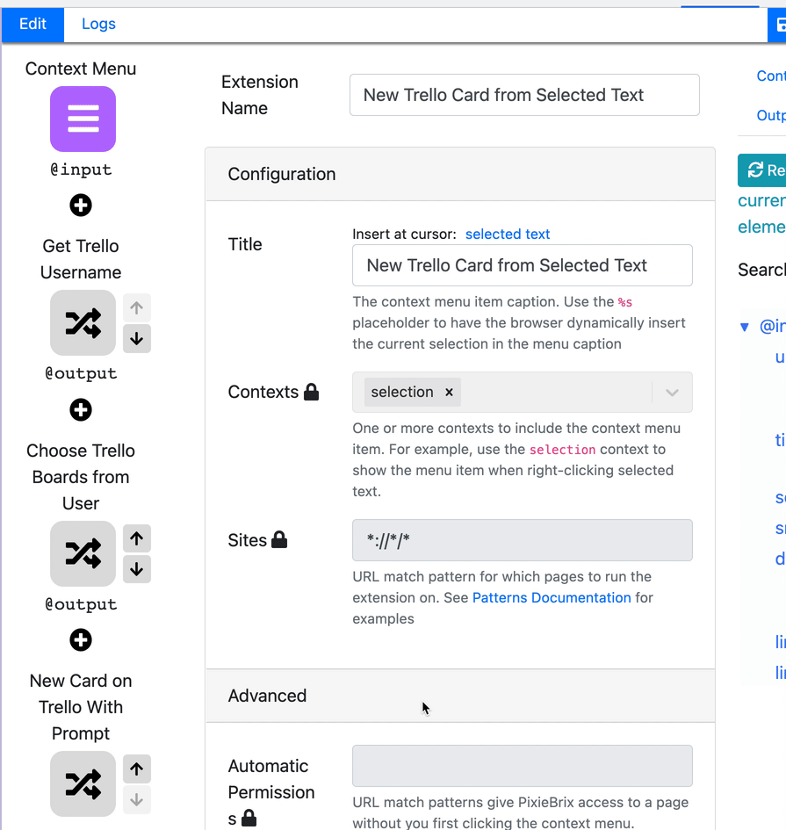The width and height of the screenshot is (786, 830).
Task: Move Get Trello Username down in the pipeline
Action: point(137,339)
